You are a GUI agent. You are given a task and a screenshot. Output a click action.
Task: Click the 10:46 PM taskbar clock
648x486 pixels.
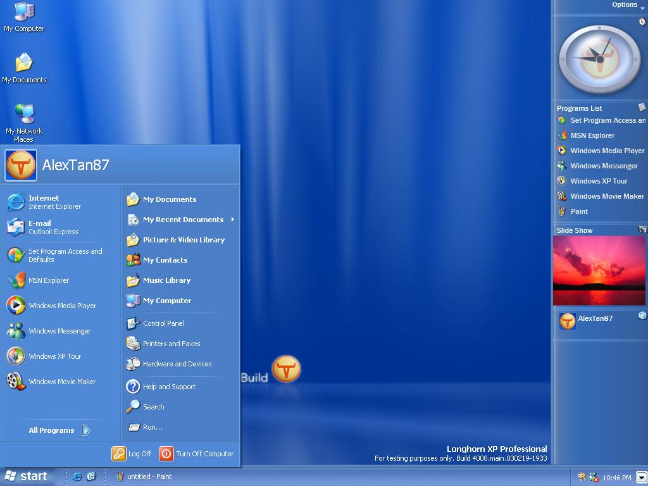[616, 478]
